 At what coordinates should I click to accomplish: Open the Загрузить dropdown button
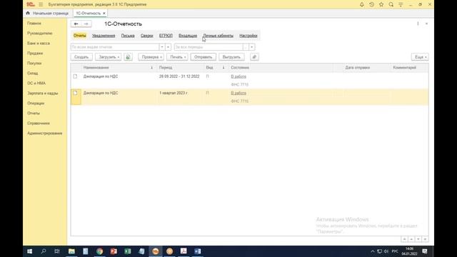108,57
